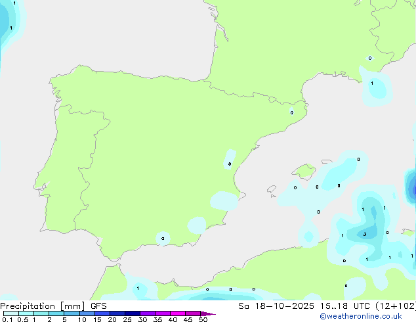Click the legend swatch between 15 and 20

pos(102,313)
